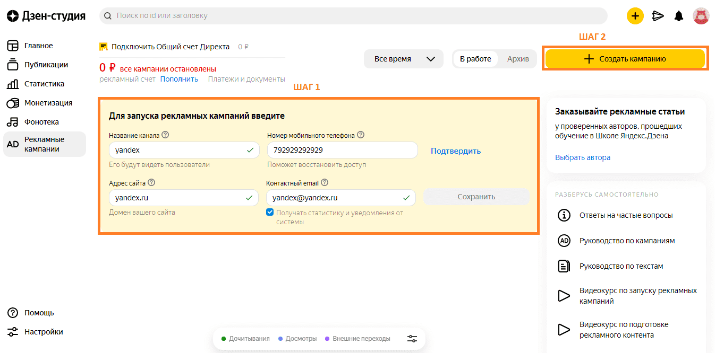Click Подтвердить phone link
This screenshot has height=353, width=724.
456,151
